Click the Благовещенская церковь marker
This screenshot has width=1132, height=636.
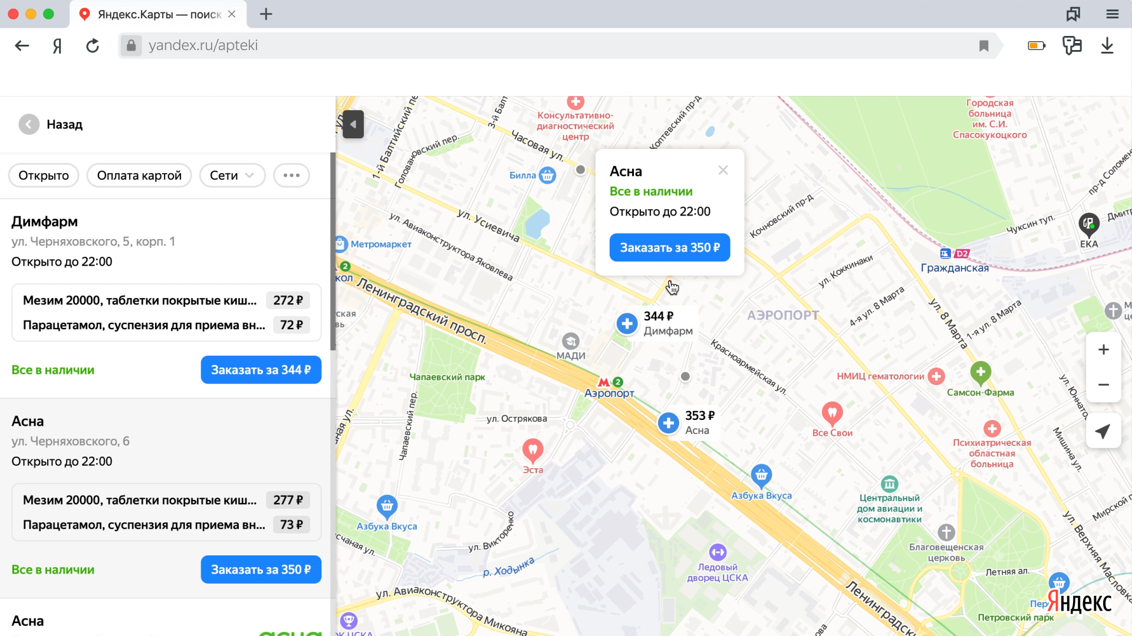[946, 532]
